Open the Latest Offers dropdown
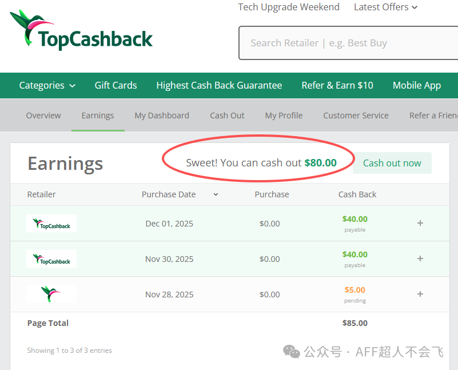The image size is (458, 370). pyautogui.click(x=385, y=7)
